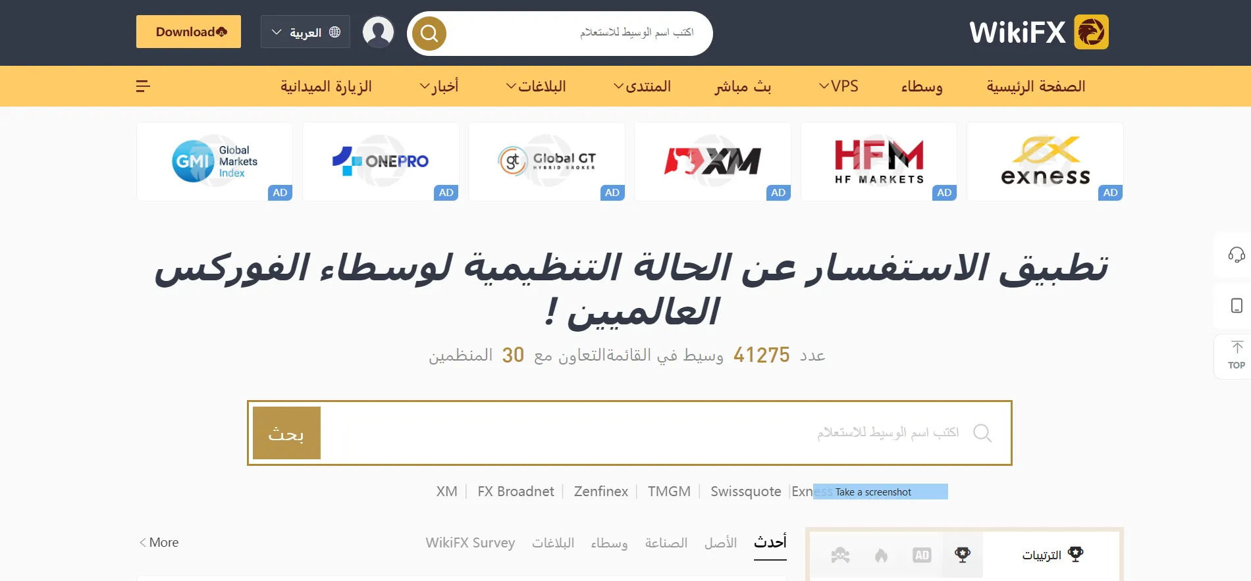The image size is (1251, 581).
Task: Open the Global GT broker ad card
Action: (x=546, y=161)
